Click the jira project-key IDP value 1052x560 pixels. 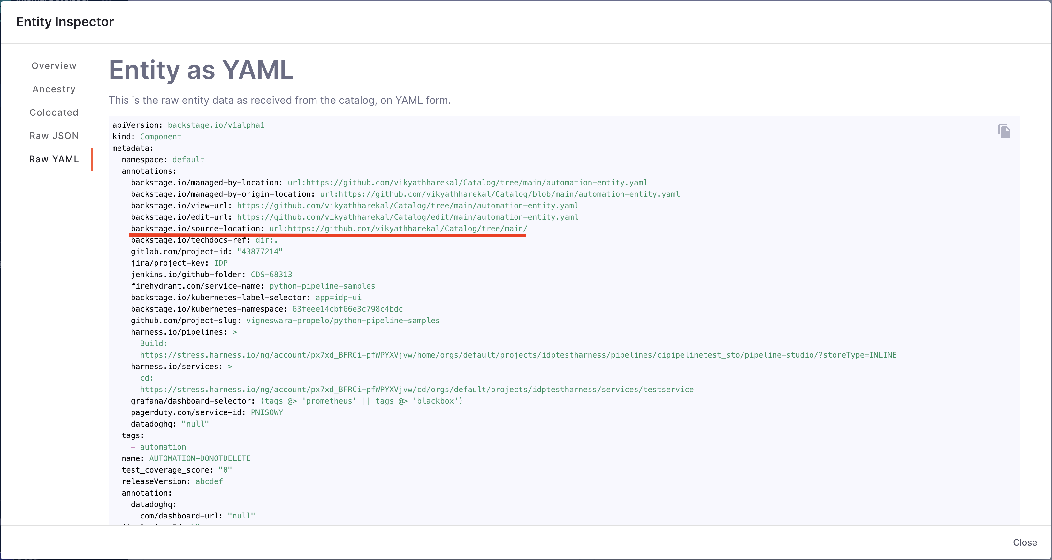221,263
